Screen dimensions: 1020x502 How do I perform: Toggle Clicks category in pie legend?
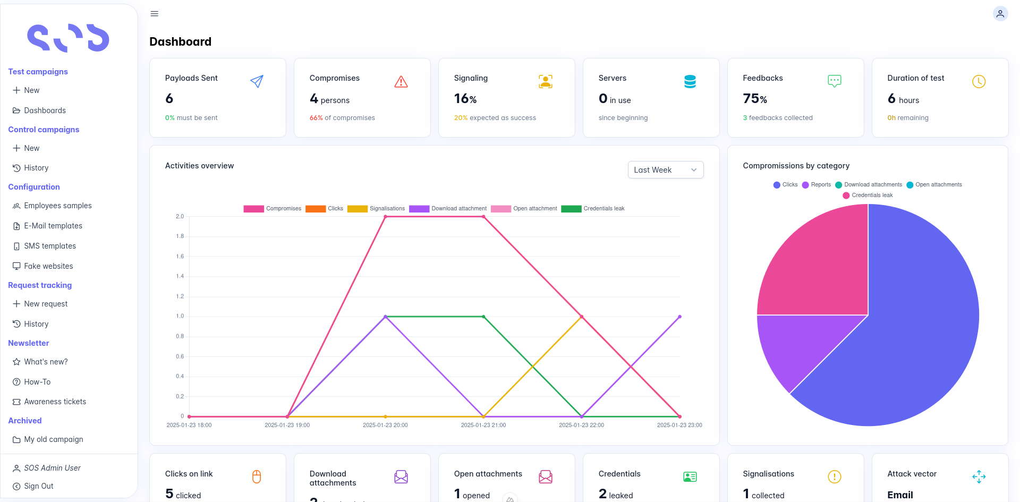[785, 185]
